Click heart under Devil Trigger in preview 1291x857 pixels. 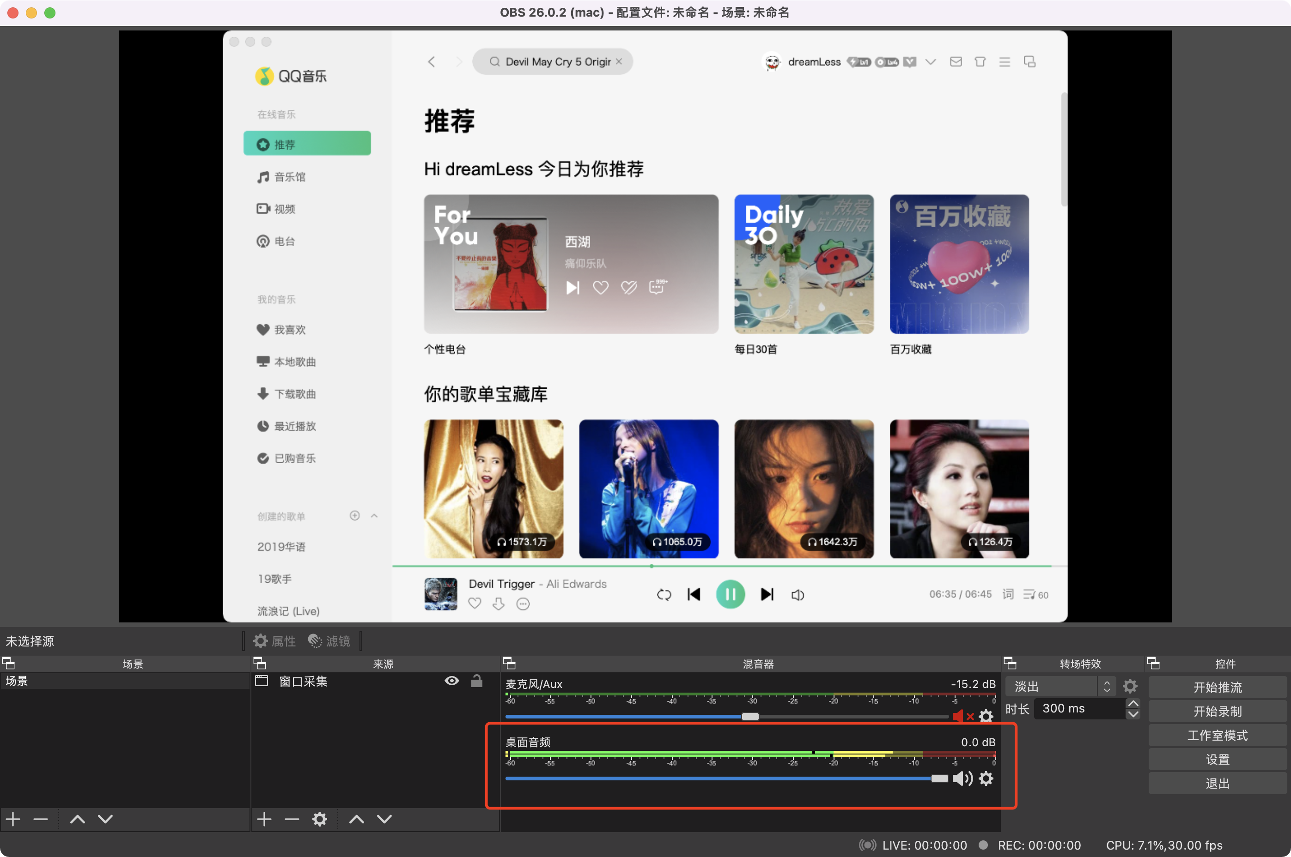[x=475, y=604]
